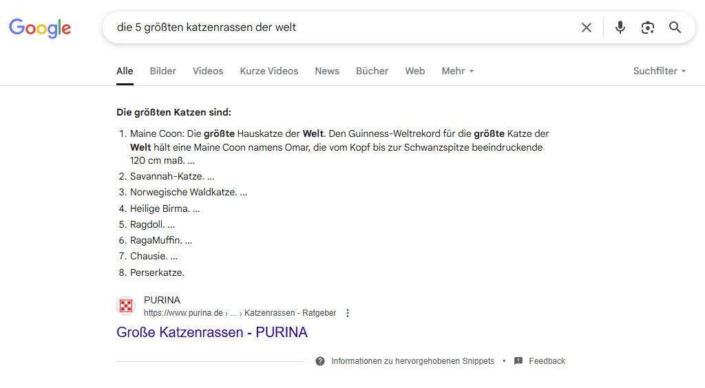Open the Große Katzenrassen - PURINA link
Viewport: 705px width, 388px height.
click(x=212, y=332)
